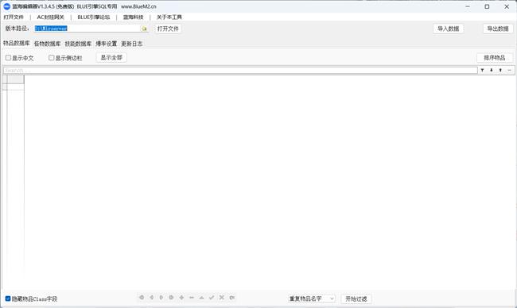Click the 开始过滤 button
The image size is (517, 308).
coord(356,298)
